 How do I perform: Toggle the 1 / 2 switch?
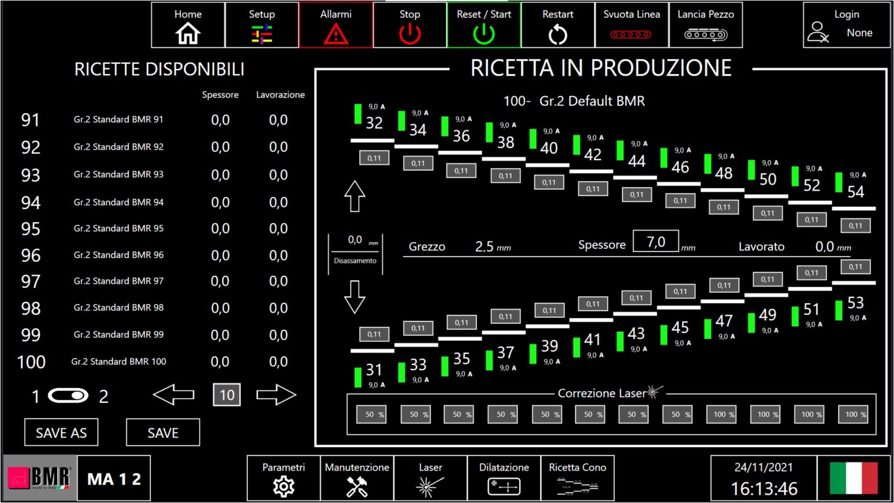coord(68,396)
